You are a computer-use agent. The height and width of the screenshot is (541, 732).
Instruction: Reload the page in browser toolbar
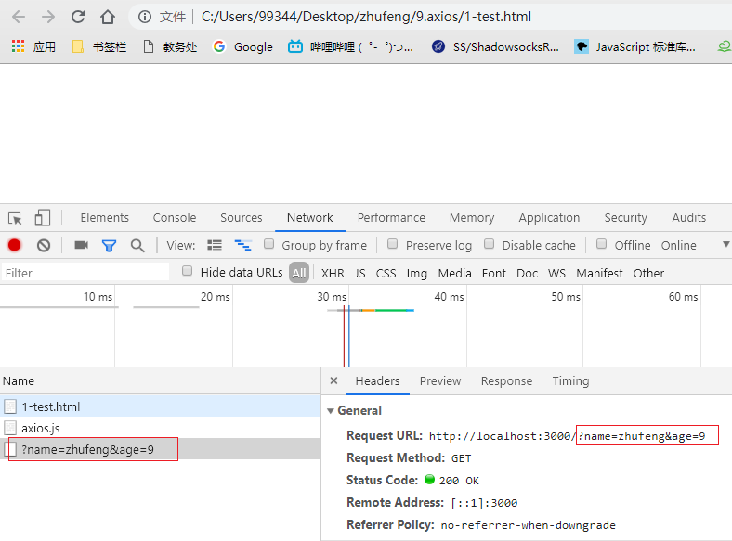[x=78, y=17]
